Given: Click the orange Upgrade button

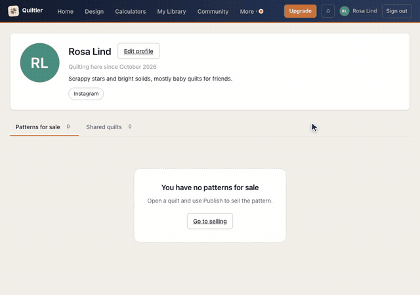Looking at the screenshot, I should (301, 11).
